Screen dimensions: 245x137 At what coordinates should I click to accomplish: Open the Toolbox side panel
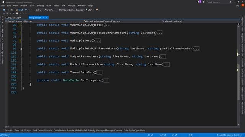pyautogui.click(x=2, y=19)
